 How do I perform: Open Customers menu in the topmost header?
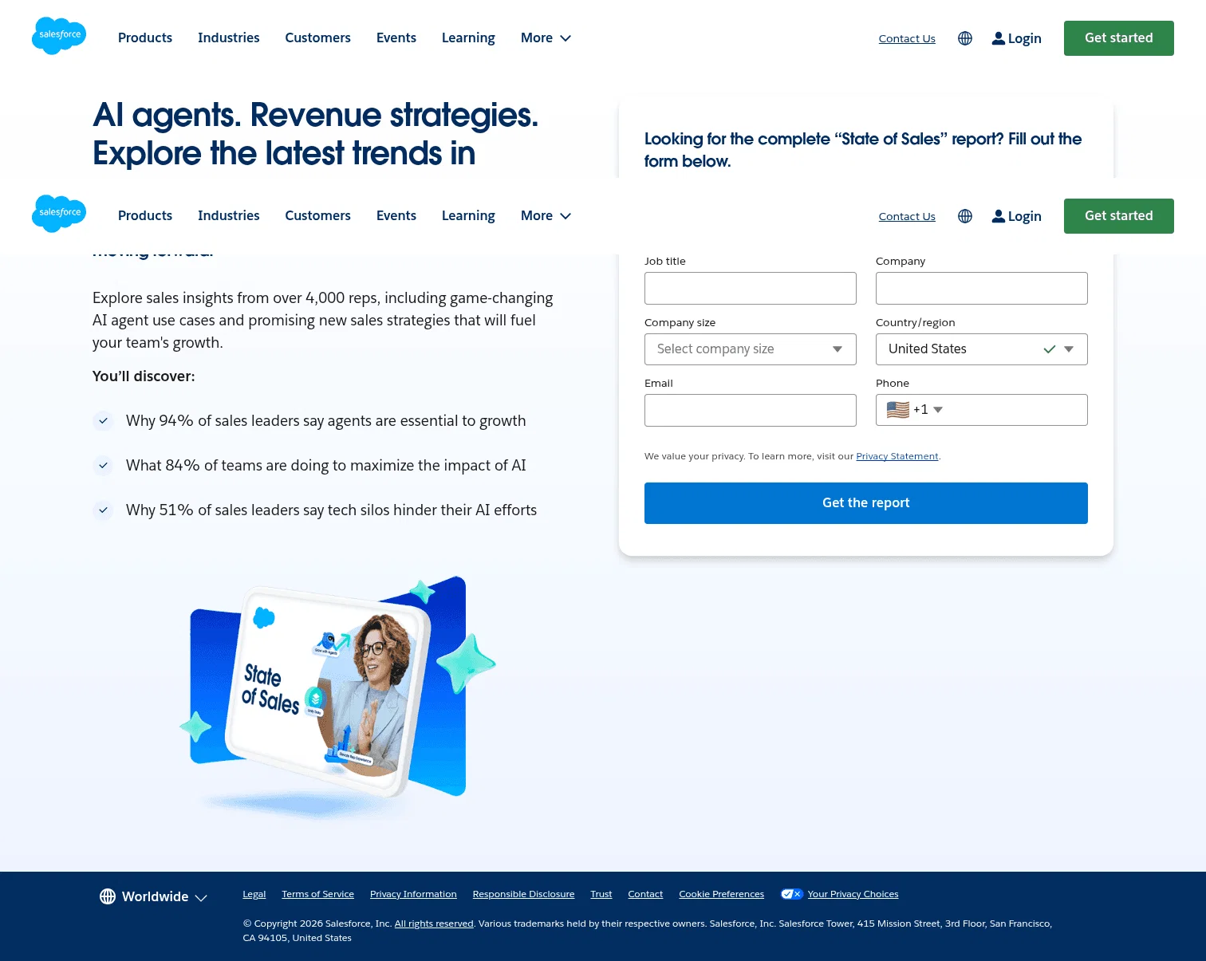318,37
